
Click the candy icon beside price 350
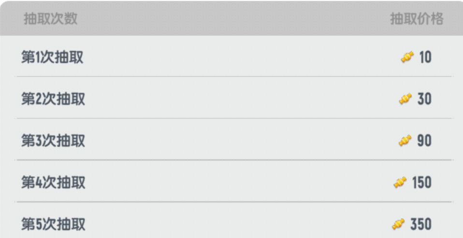[398, 225]
